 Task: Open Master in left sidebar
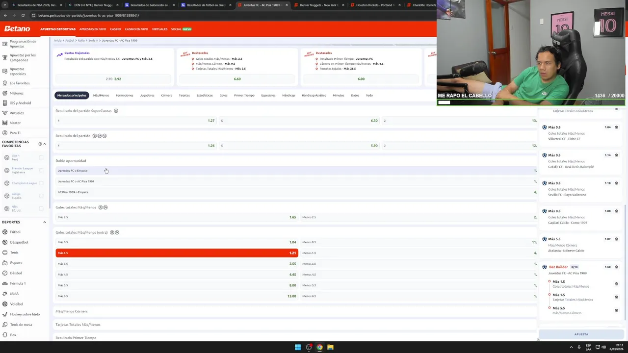[x=15, y=123]
